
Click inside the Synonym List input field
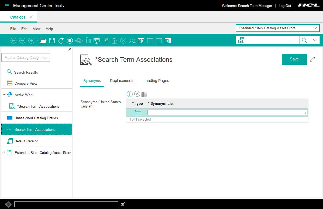[226, 112]
